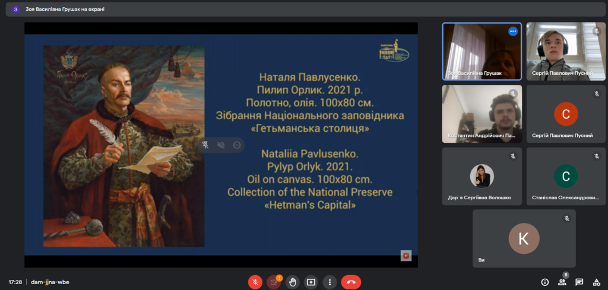This screenshot has width=608, height=290.
Task: Click the meeting code dam-jjna-wbe
Action: [x=50, y=282]
